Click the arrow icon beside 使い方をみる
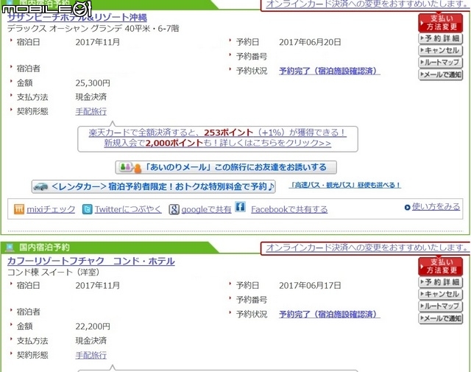Viewport: 471px width, 372px height. tap(407, 207)
